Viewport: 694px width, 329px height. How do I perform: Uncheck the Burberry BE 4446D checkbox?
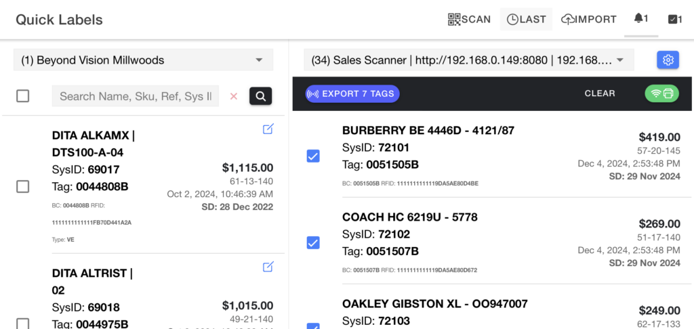[313, 156]
